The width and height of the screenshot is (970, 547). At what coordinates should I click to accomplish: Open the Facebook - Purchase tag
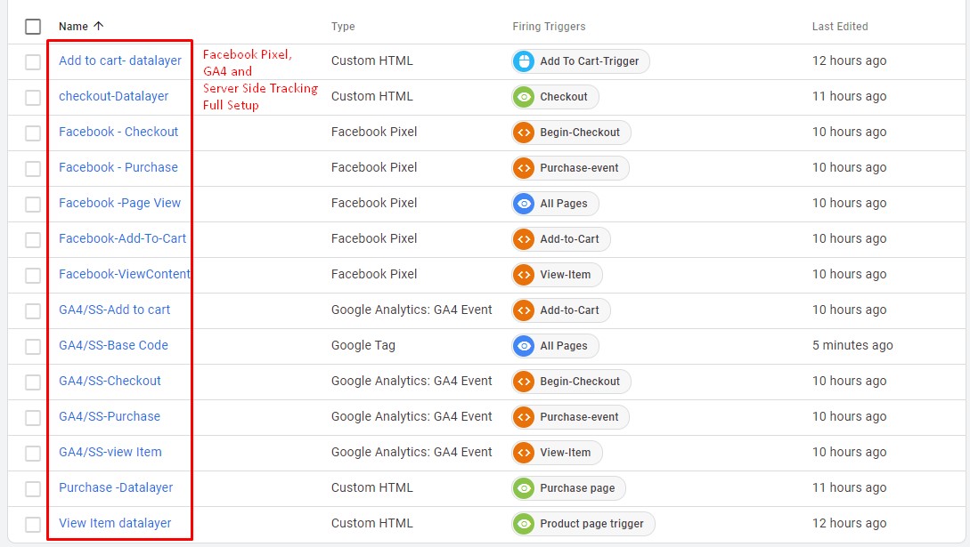pyautogui.click(x=118, y=167)
